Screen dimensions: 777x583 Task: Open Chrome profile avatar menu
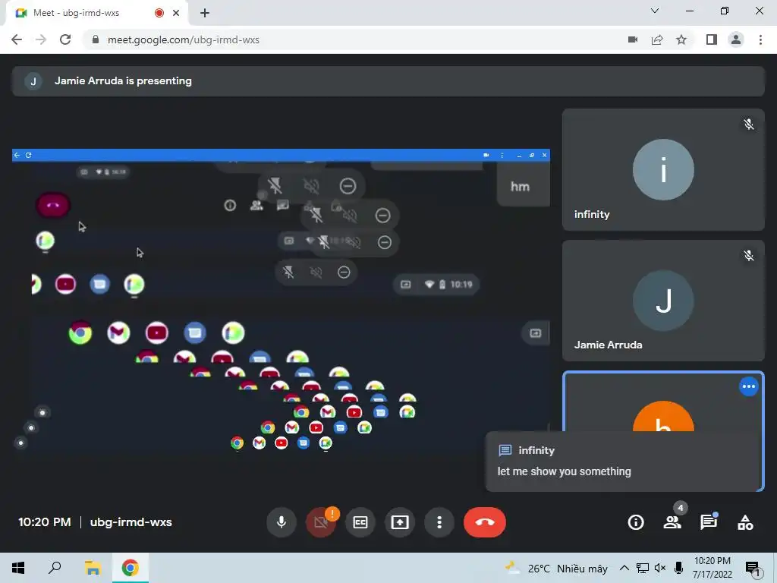(x=736, y=39)
